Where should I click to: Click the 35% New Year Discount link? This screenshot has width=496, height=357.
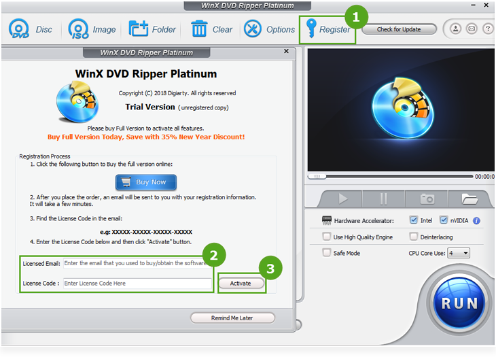point(146,137)
